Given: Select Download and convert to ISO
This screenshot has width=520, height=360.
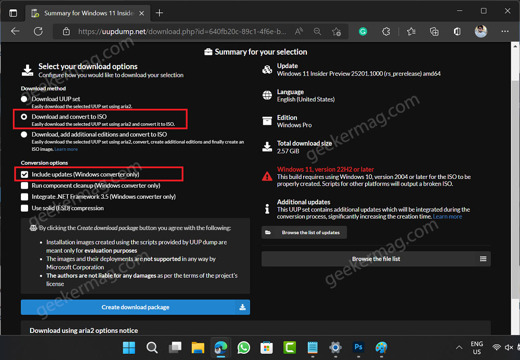Looking at the screenshot, I should (x=24, y=117).
